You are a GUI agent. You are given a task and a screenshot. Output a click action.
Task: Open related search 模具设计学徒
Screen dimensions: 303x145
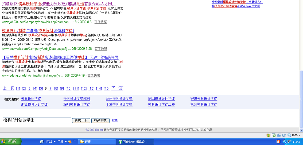[x=31, y=99]
